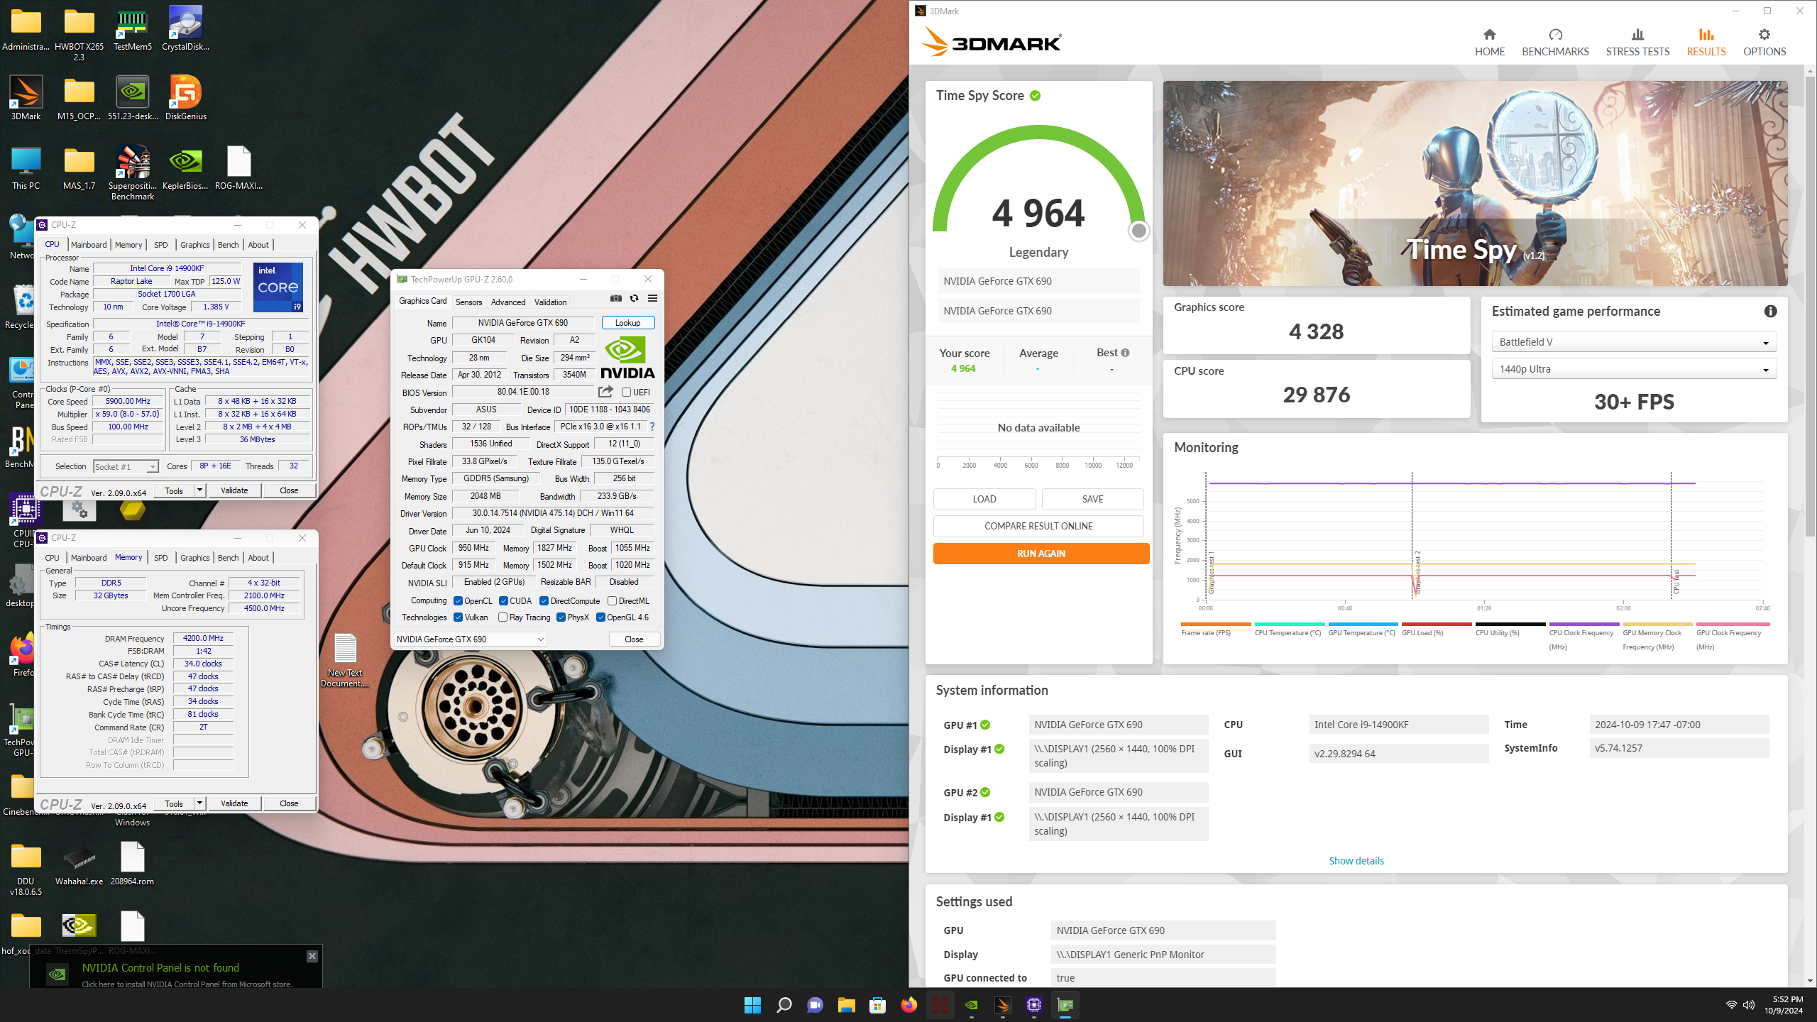The image size is (1817, 1022).
Task: Expand Tools dropdown arrow in lower CPU-Z
Action: click(x=199, y=803)
